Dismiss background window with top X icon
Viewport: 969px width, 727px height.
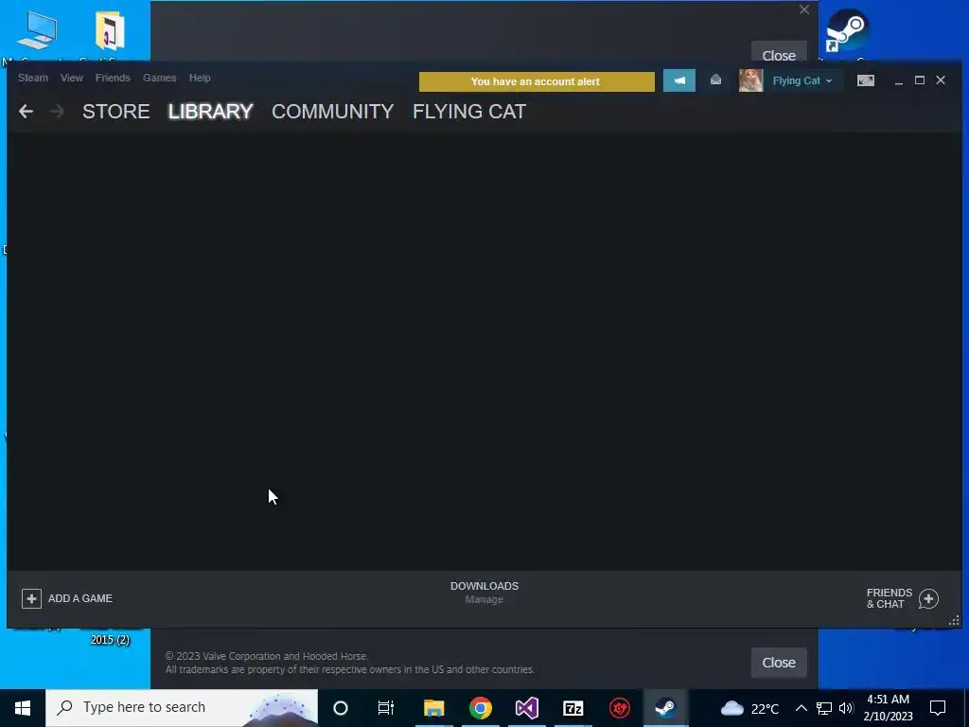click(x=804, y=9)
